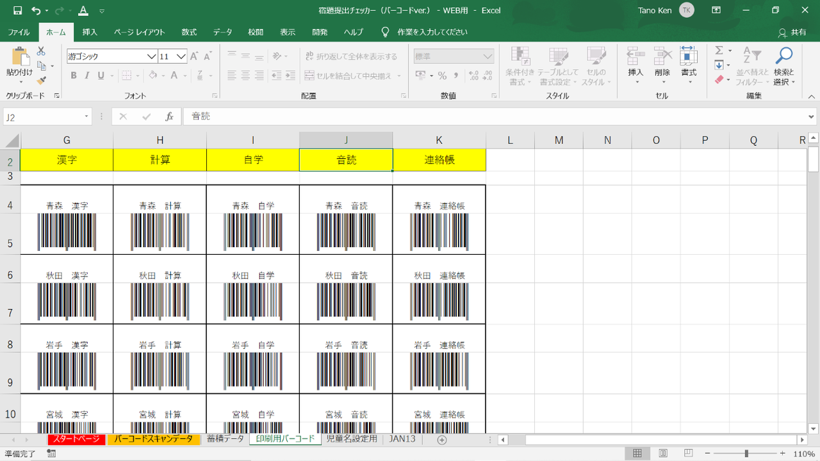820x461 pixels.
Task: Toggle underline formatting
Action: [x=101, y=76]
